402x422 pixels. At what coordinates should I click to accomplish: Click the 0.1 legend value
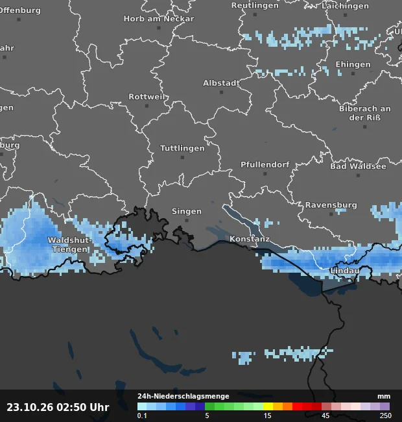pos(142,416)
